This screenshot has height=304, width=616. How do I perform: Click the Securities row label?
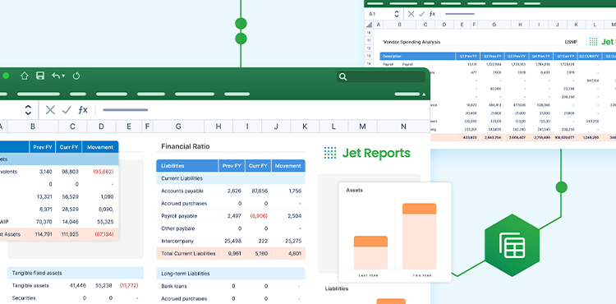(23, 298)
